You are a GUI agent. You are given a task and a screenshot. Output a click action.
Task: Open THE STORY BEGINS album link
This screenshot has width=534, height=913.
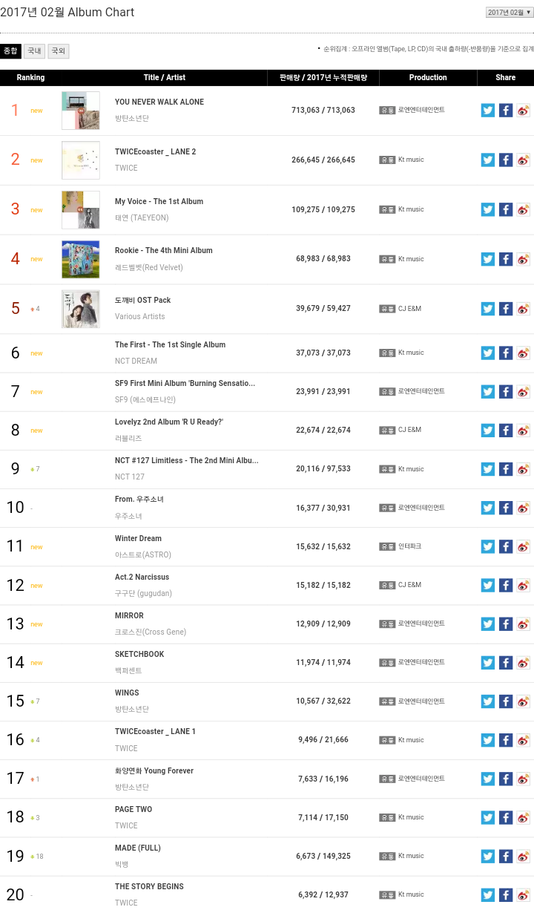click(149, 887)
